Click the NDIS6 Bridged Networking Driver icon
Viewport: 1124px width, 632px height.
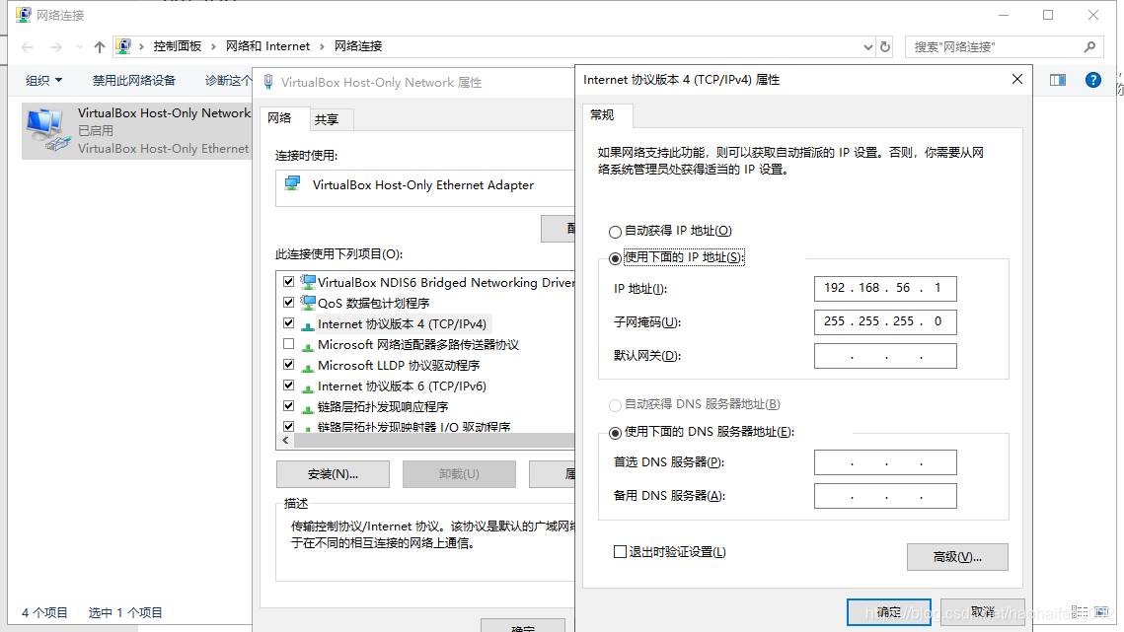coord(308,282)
